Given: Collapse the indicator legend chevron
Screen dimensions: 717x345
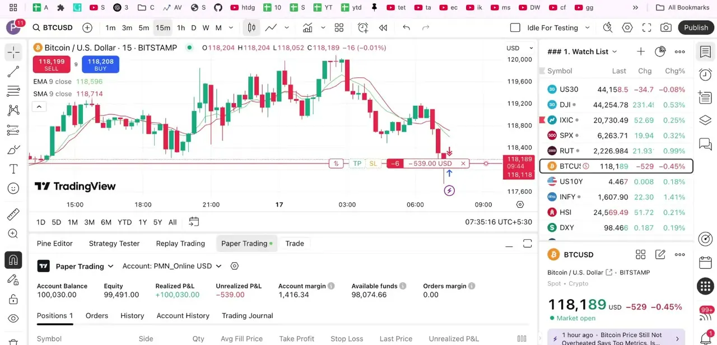Looking at the screenshot, I should pyautogui.click(x=39, y=106).
